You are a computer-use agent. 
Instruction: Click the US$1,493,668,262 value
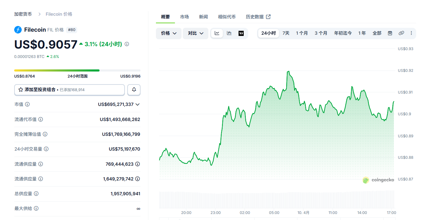(120, 120)
